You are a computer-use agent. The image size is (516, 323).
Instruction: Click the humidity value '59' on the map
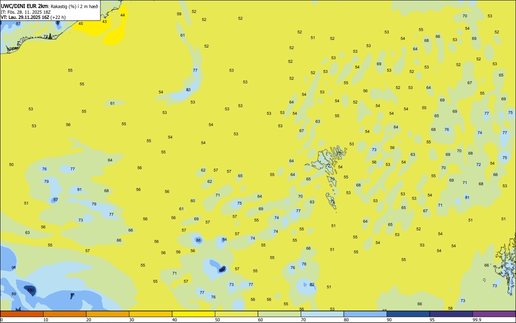tap(179, 14)
